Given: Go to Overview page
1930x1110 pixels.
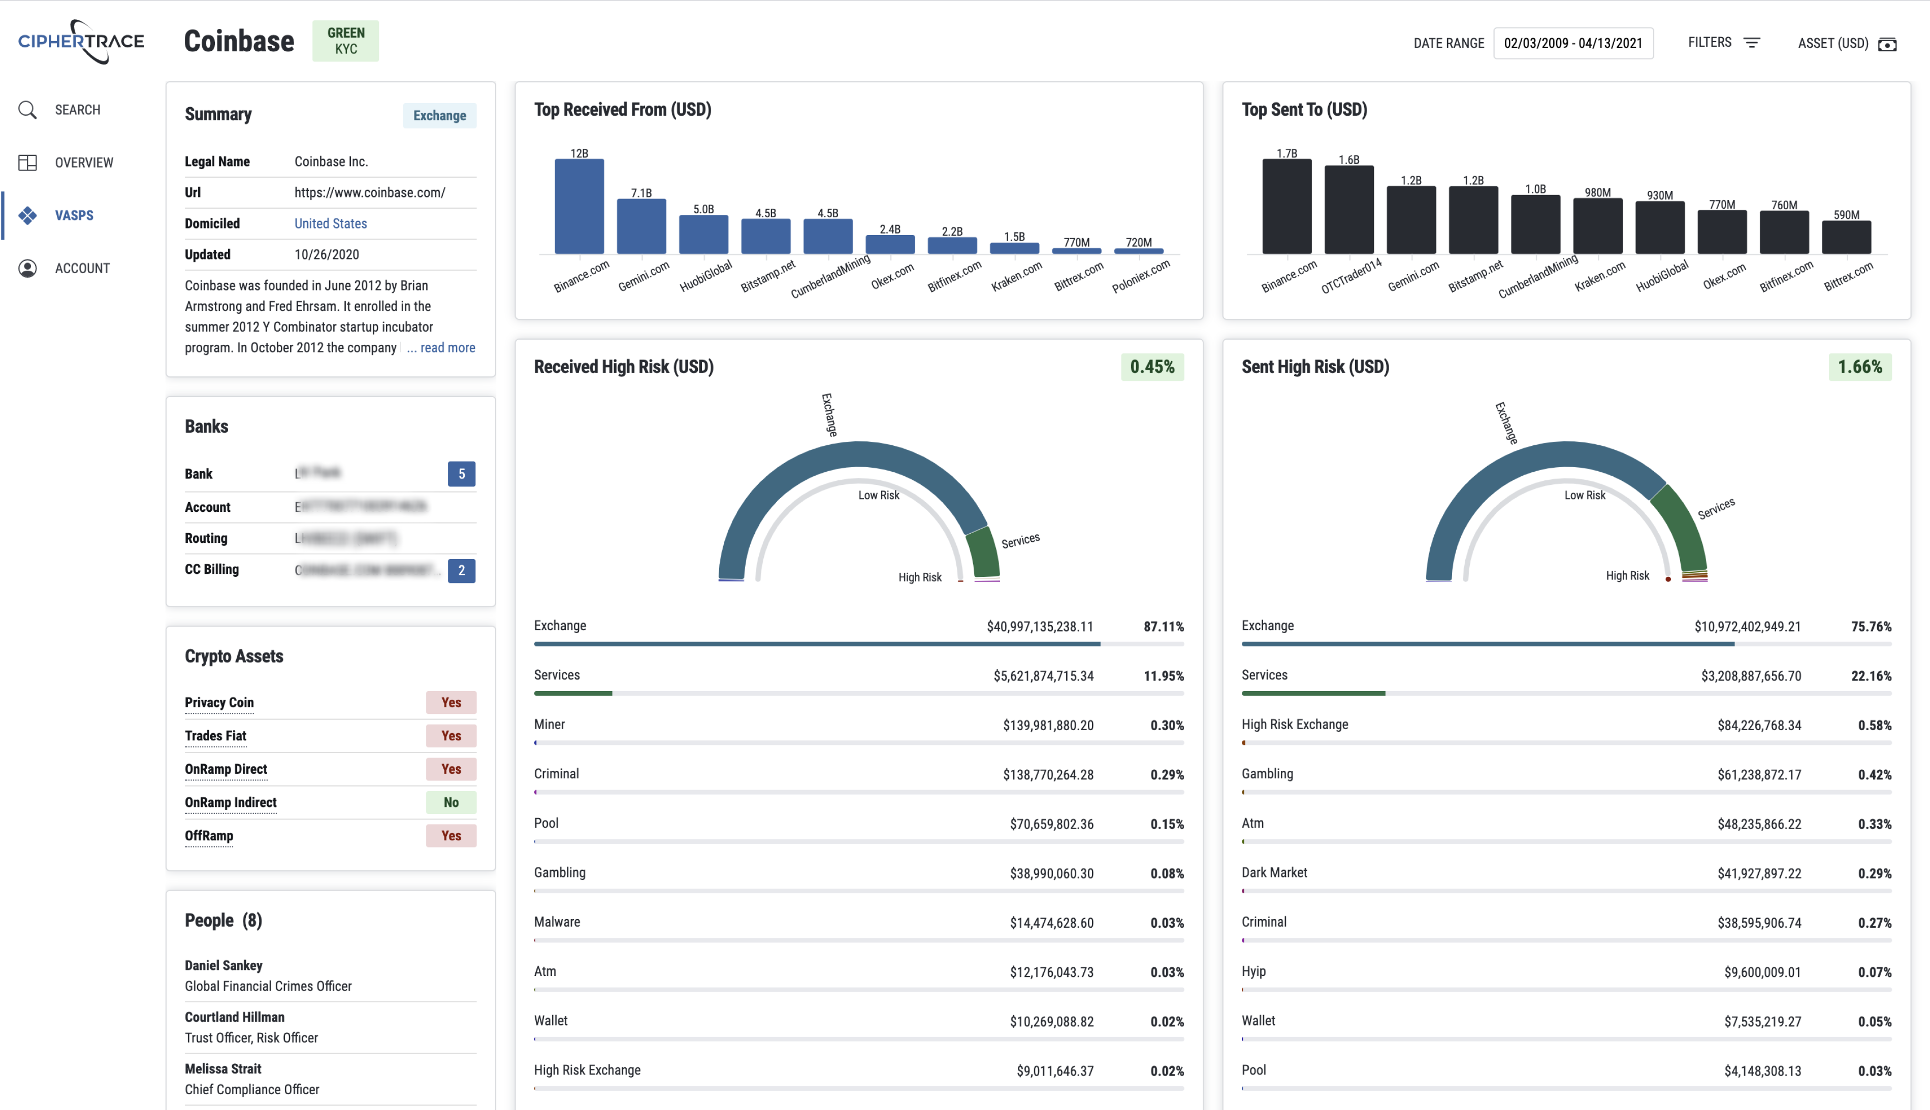Looking at the screenshot, I should (84, 162).
